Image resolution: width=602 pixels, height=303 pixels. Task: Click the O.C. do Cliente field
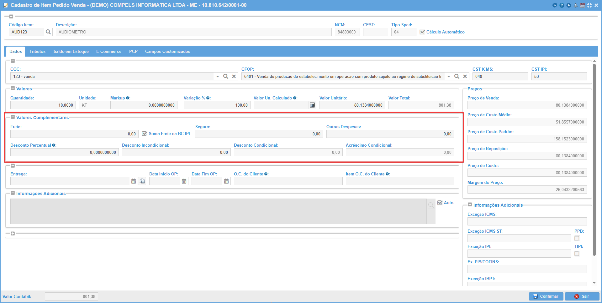click(288, 181)
